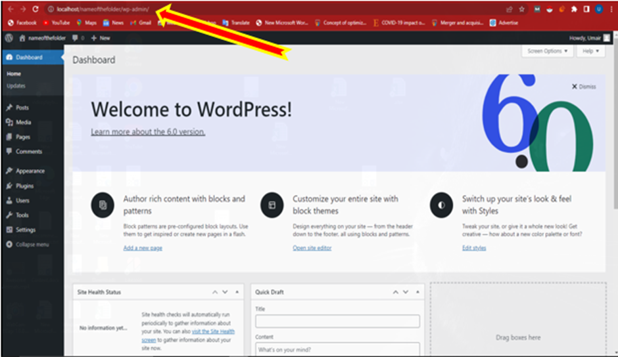
Task: Open the YouTube bookmark
Action: [x=57, y=23]
